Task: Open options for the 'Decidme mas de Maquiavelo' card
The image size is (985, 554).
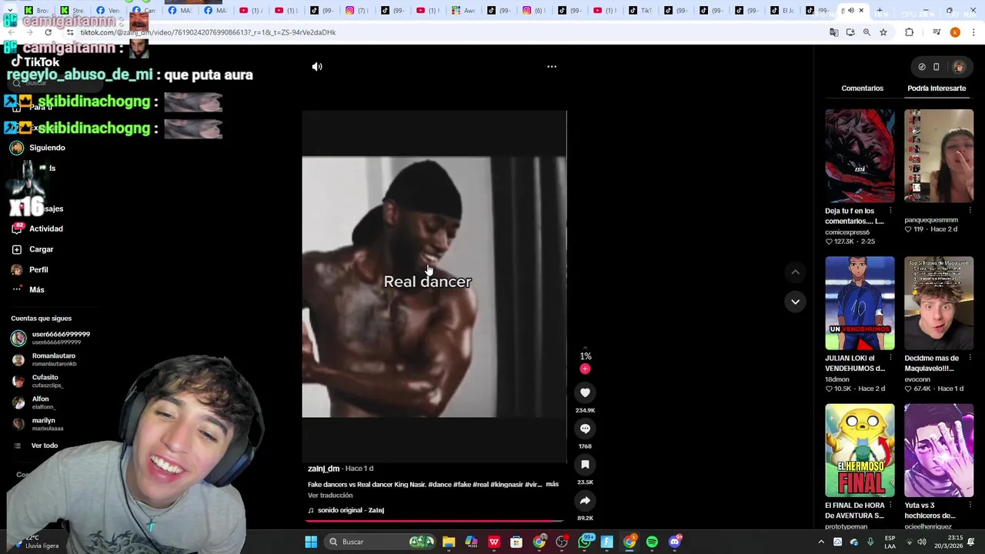Action: pos(970,358)
